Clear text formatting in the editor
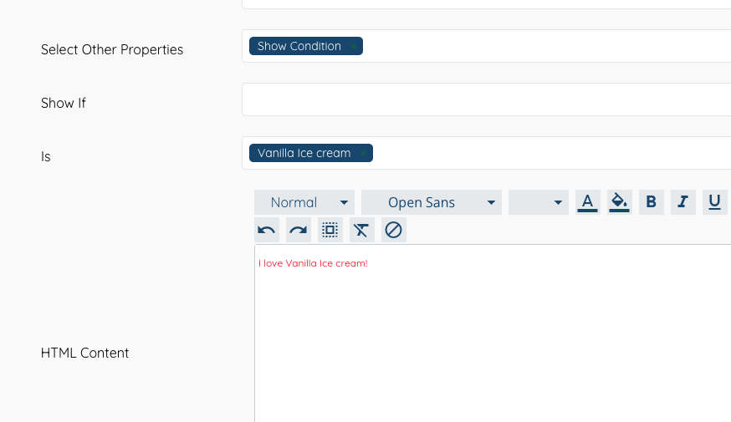The width and height of the screenshot is (731, 422). click(362, 230)
